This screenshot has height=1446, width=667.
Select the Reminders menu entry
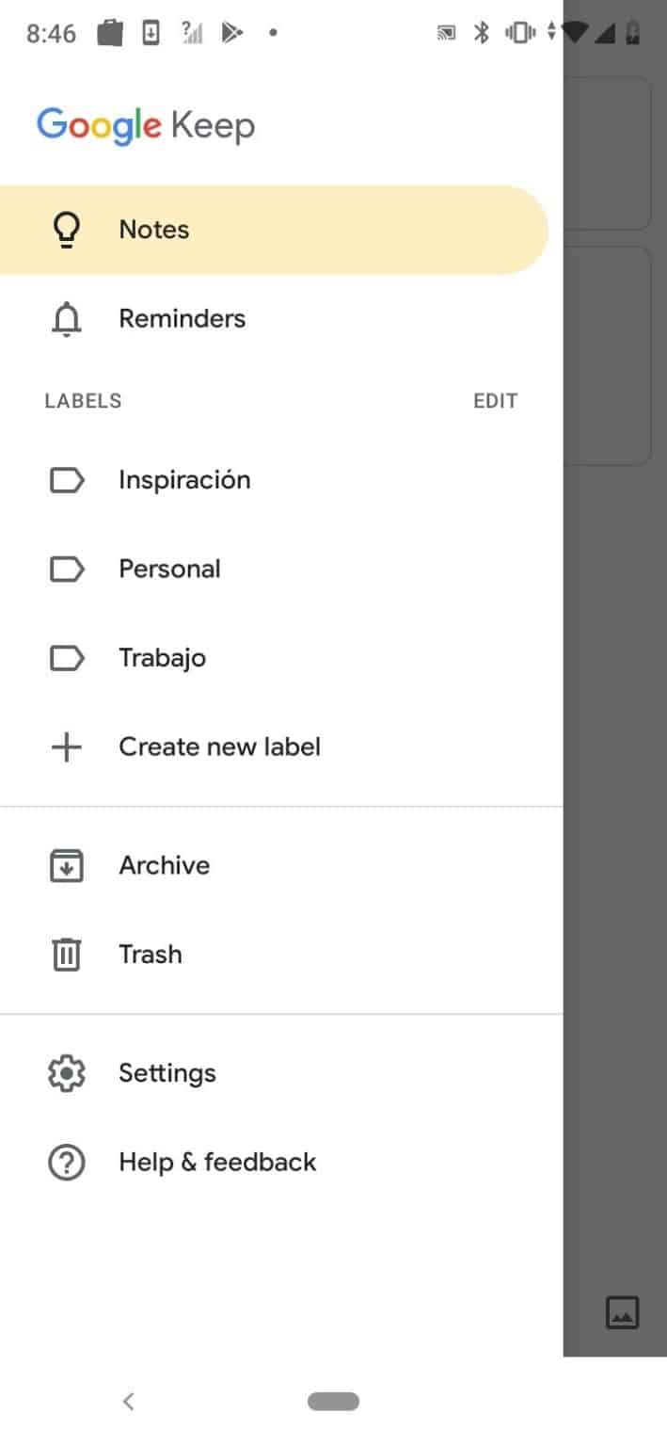coord(182,318)
